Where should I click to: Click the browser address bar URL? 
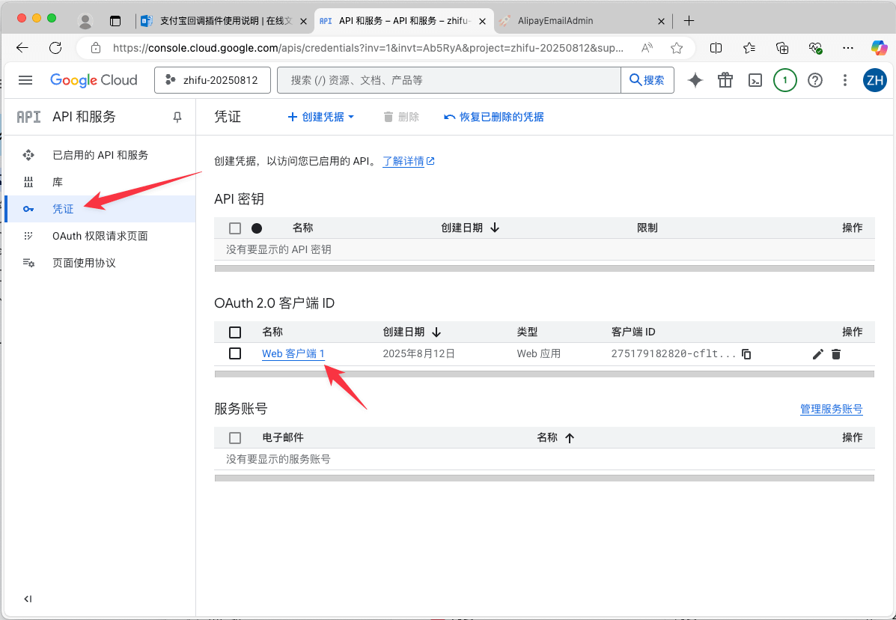[x=368, y=48]
